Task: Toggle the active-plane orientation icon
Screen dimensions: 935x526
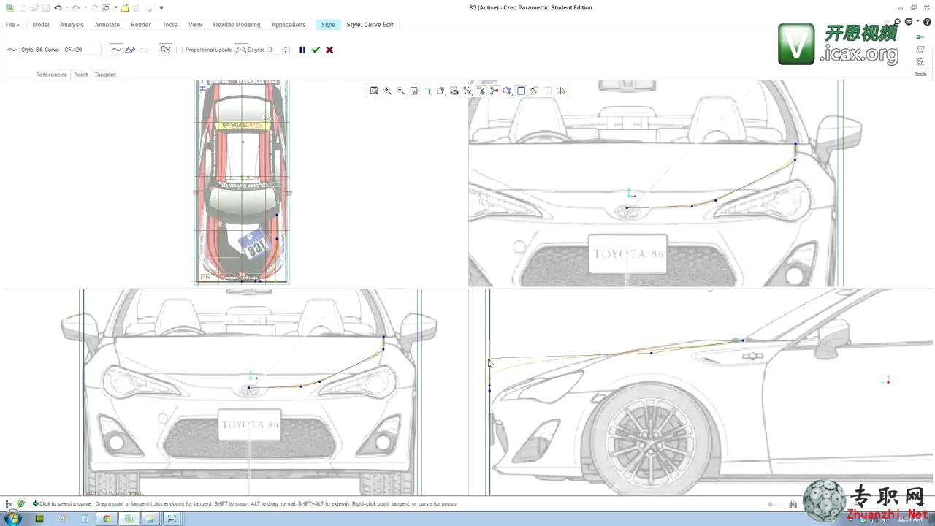Action: (x=508, y=91)
